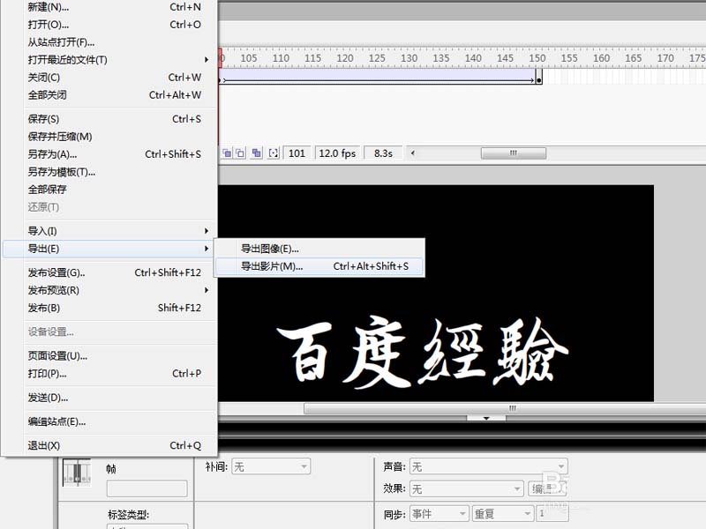Click the repeat count field showing 1
The width and height of the screenshot is (706, 529).
(x=552, y=513)
